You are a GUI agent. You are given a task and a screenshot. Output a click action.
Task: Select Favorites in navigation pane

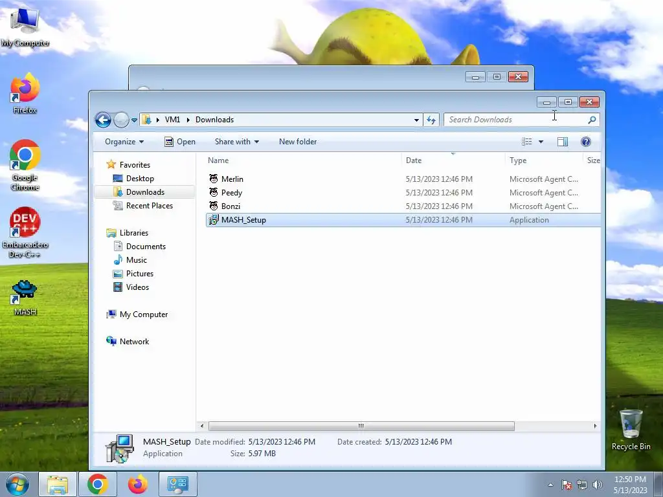coord(135,165)
